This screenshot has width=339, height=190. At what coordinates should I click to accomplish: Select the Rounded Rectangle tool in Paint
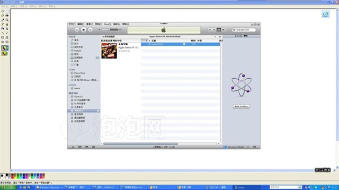(7, 42)
